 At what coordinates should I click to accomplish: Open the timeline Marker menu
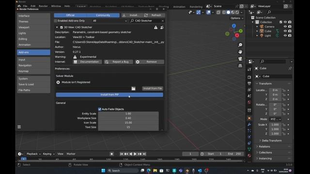pos(71,154)
